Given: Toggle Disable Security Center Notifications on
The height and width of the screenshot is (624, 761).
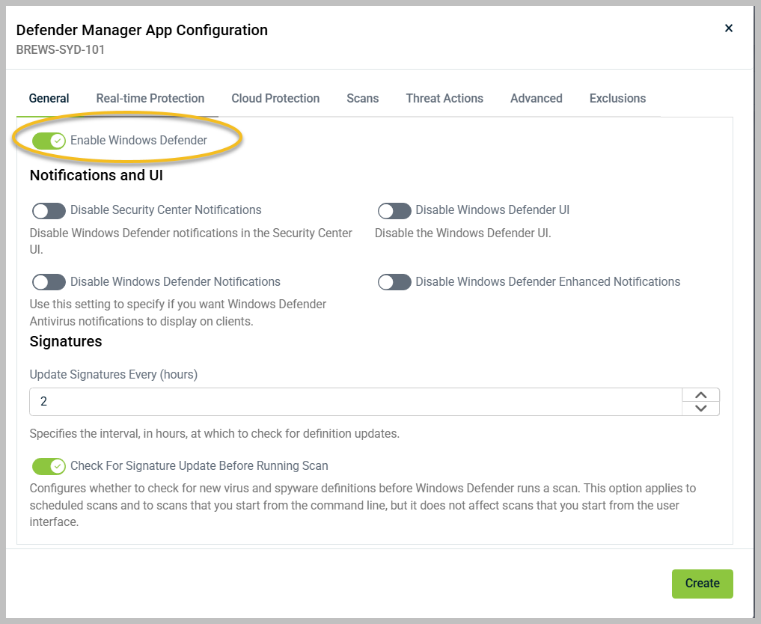Looking at the screenshot, I should point(49,210).
